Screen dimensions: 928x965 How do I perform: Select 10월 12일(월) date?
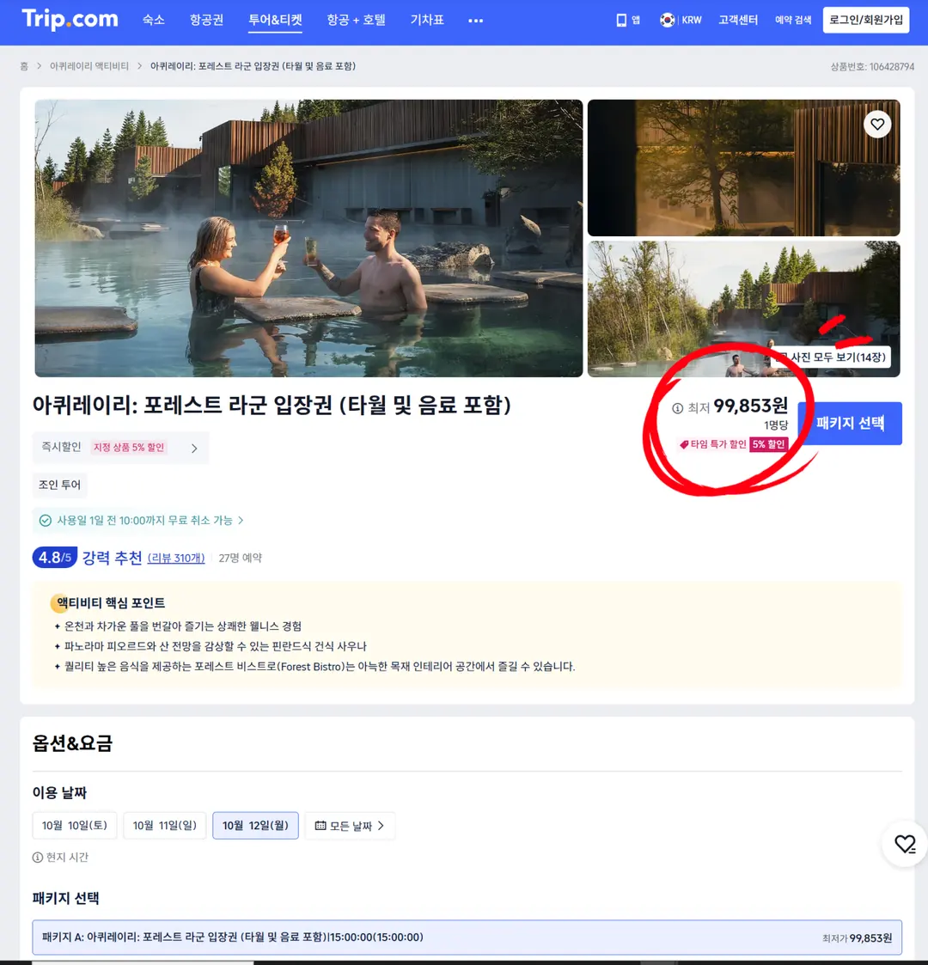click(x=255, y=825)
